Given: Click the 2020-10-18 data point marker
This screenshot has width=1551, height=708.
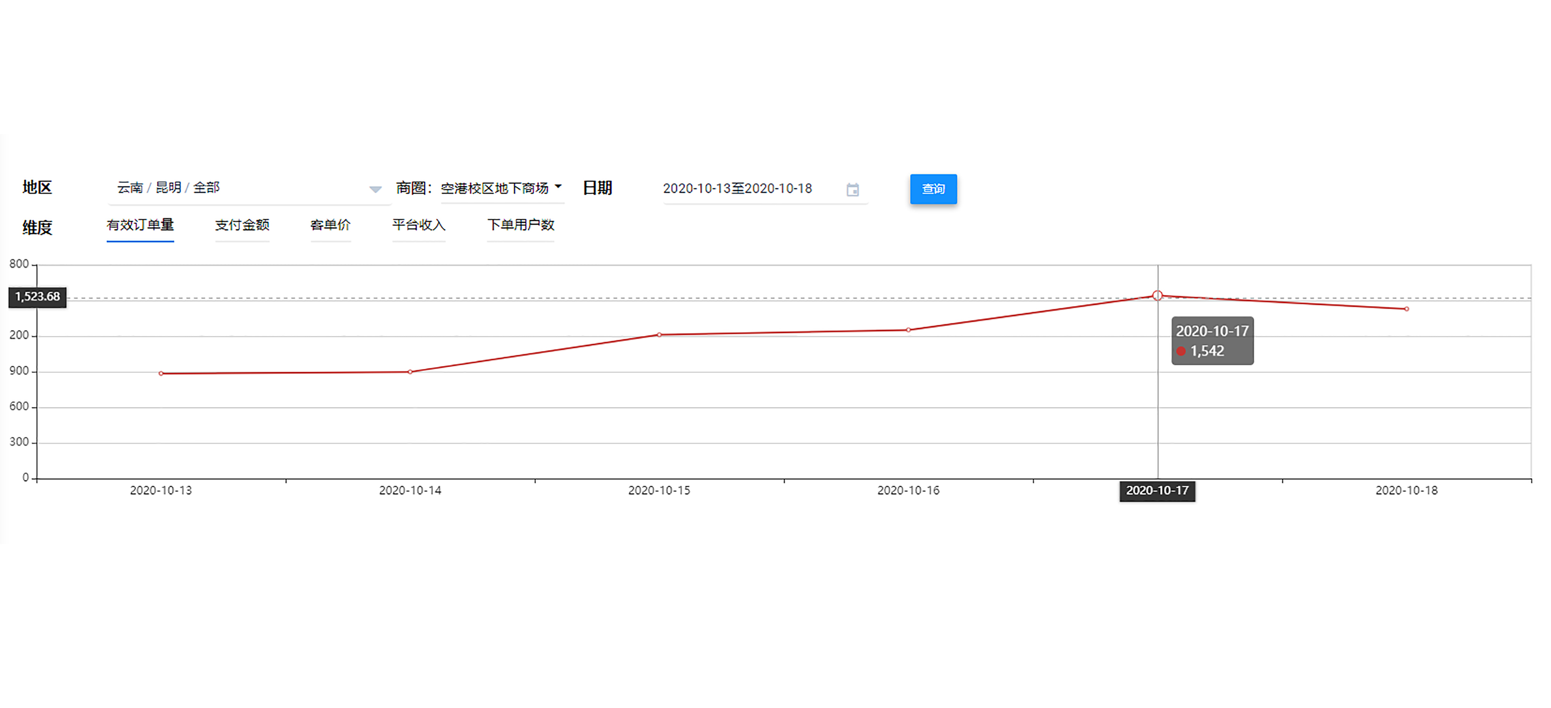Looking at the screenshot, I should [1406, 309].
